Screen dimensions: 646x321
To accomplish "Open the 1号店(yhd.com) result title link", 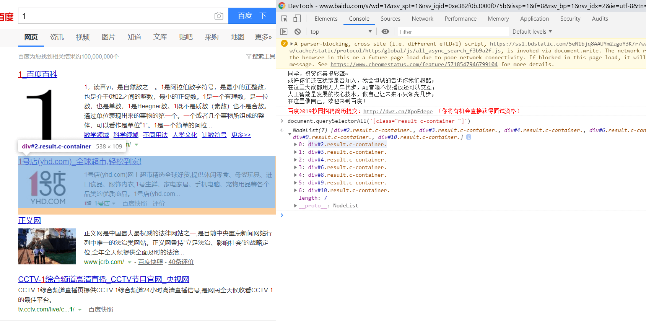I will coord(80,161).
